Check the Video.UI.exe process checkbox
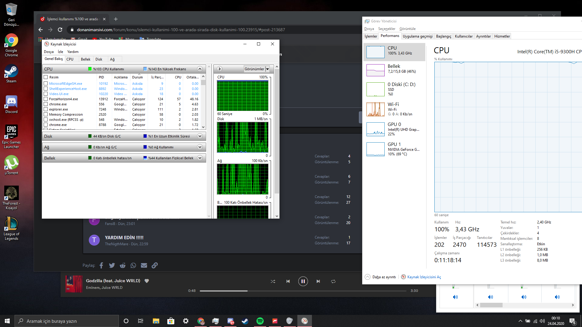Image resolution: width=582 pixels, height=327 pixels. tap(46, 94)
